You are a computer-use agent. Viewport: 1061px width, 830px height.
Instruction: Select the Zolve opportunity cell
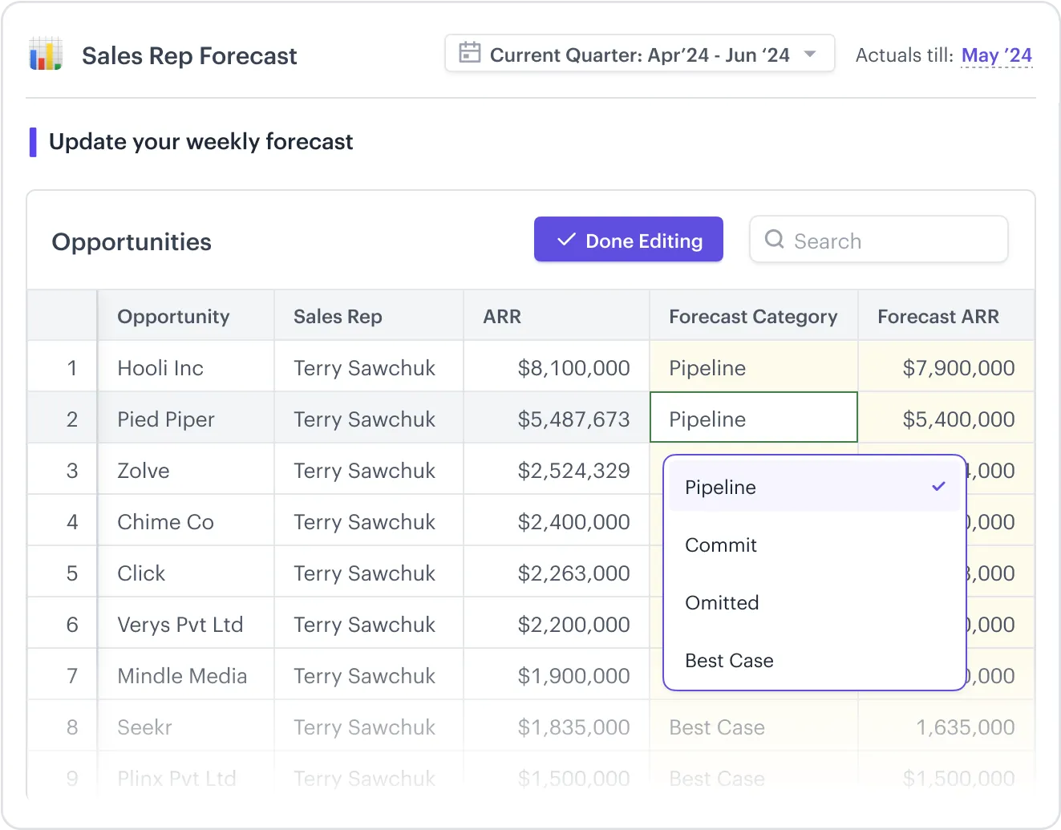pyautogui.click(x=186, y=469)
